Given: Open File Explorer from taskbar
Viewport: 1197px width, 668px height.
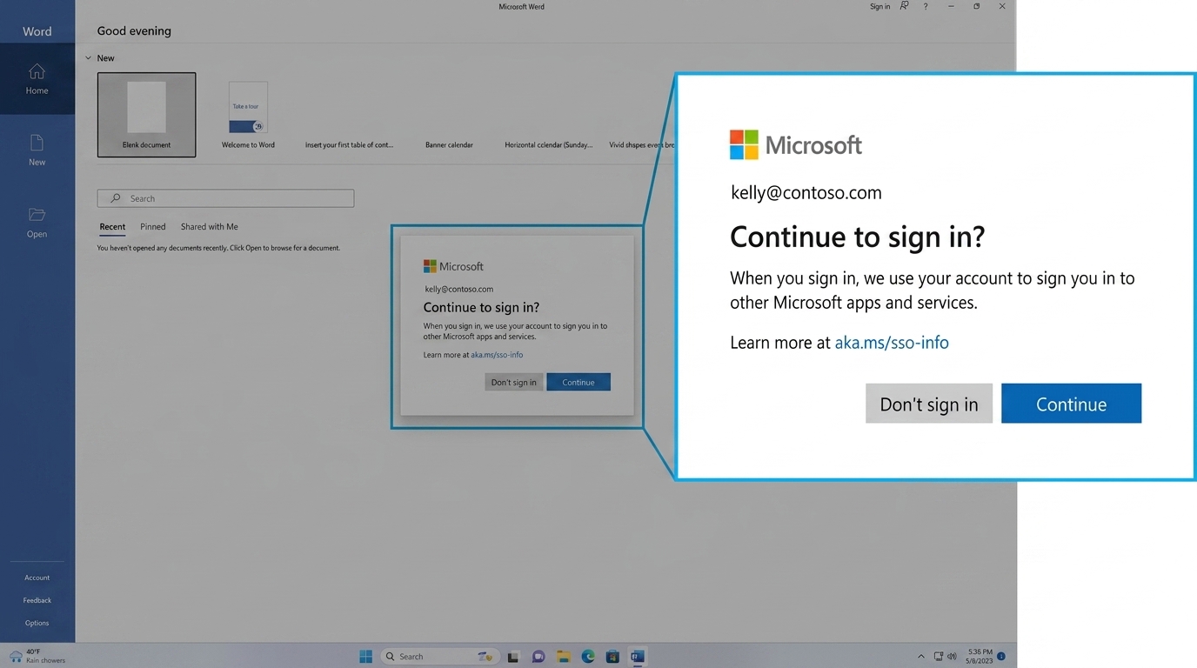Looking at the screenshot, I should pyautogui.click(x=563, y=657).
